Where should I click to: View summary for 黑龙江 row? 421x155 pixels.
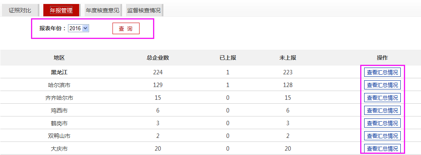(382, 72)
